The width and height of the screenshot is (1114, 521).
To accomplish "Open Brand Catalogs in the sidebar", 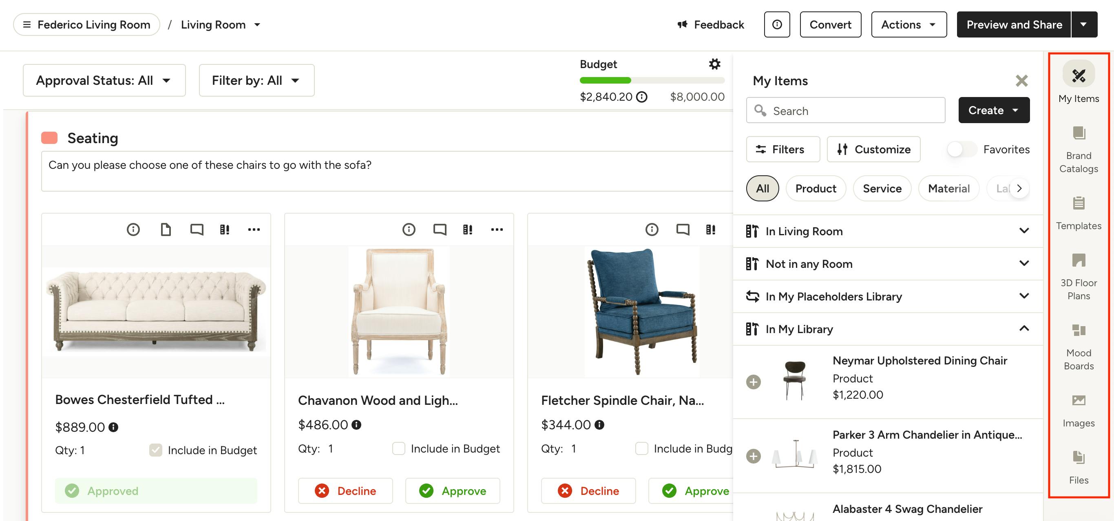I will [x=1079, y=149].
